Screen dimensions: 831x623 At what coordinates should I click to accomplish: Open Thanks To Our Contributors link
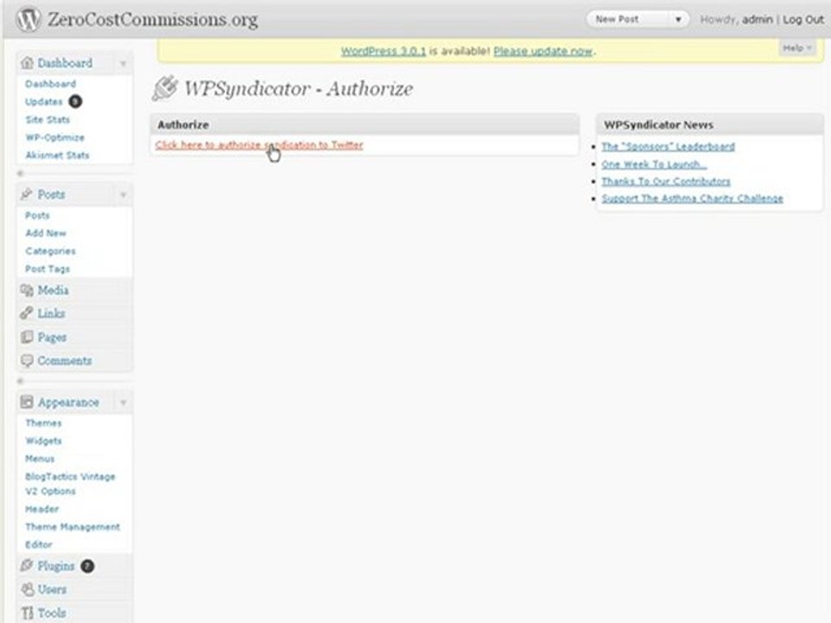click(666, 181)
